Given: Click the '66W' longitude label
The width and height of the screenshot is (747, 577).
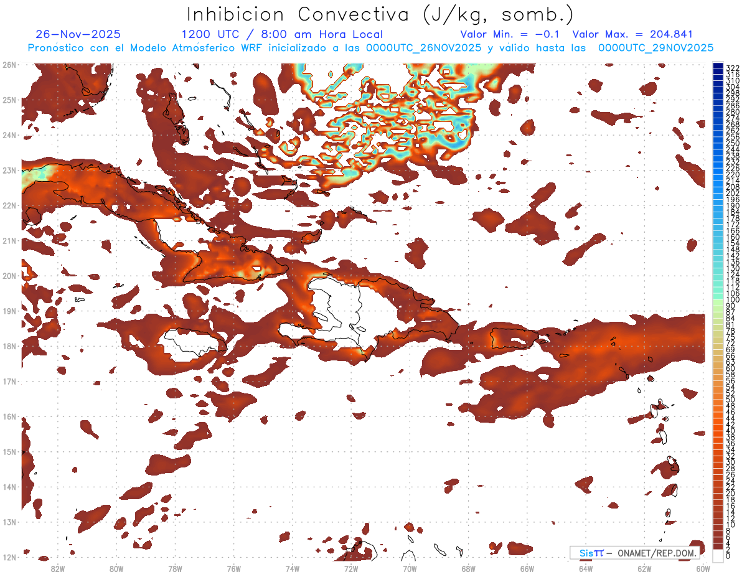Looking at the screenshot, I should (527, 568).
